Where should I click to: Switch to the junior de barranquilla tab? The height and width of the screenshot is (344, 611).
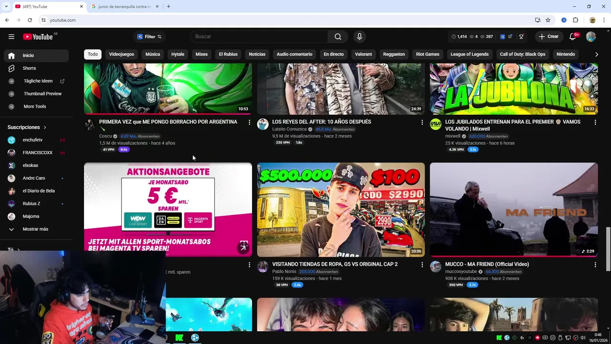pos(124,7)
